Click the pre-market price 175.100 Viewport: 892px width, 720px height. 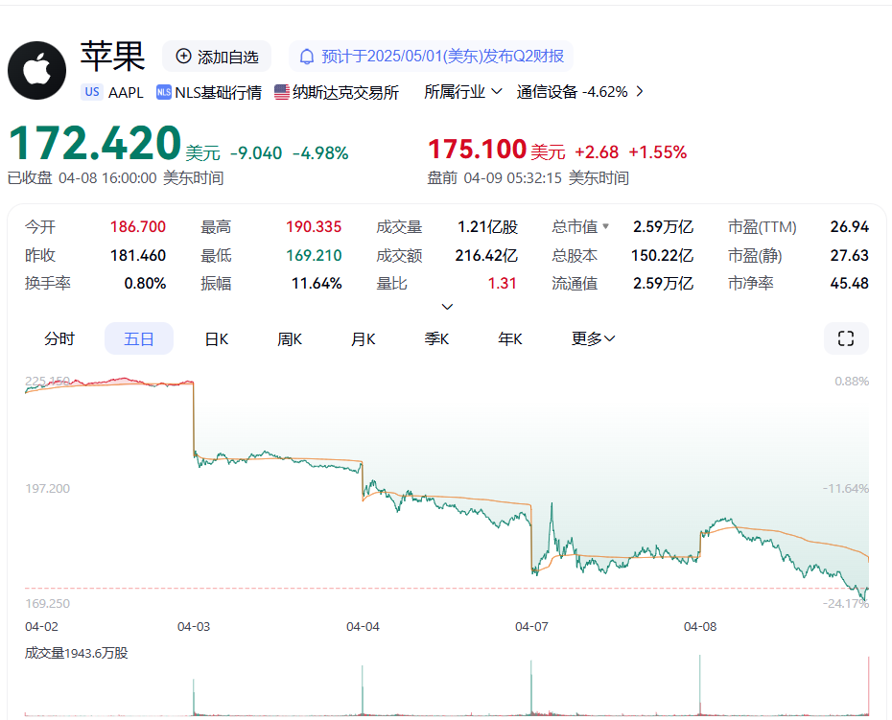coord(477,150)
